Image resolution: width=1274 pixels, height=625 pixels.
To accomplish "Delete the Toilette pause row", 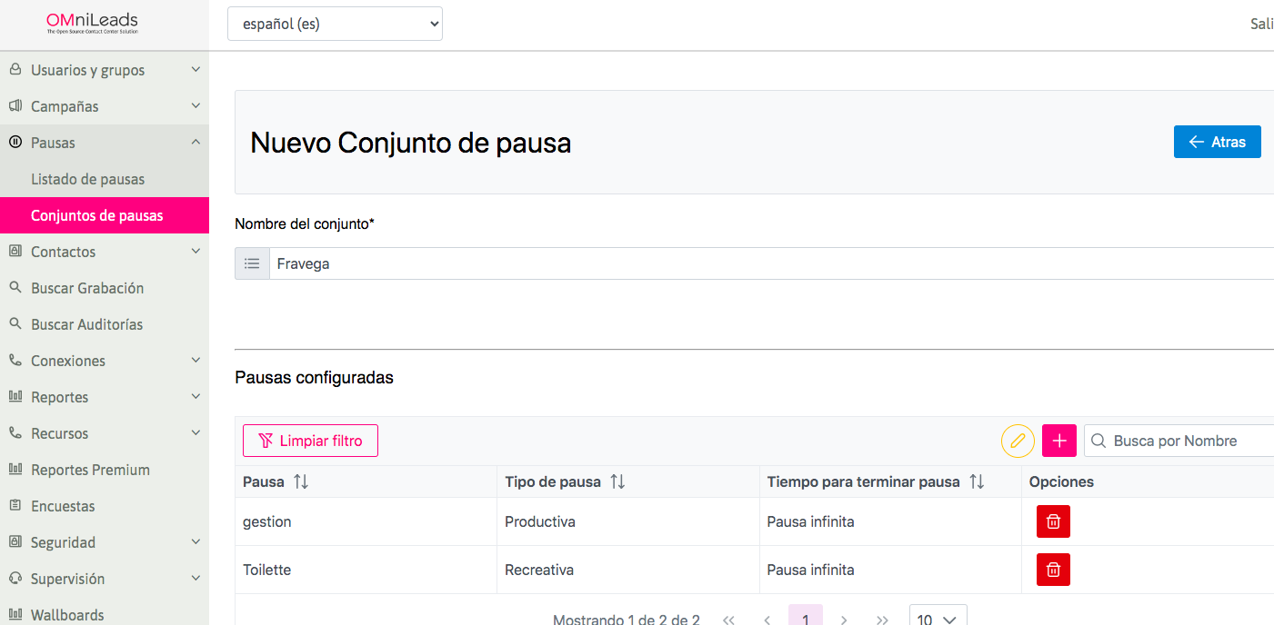I will click(x=1053, y=570).
